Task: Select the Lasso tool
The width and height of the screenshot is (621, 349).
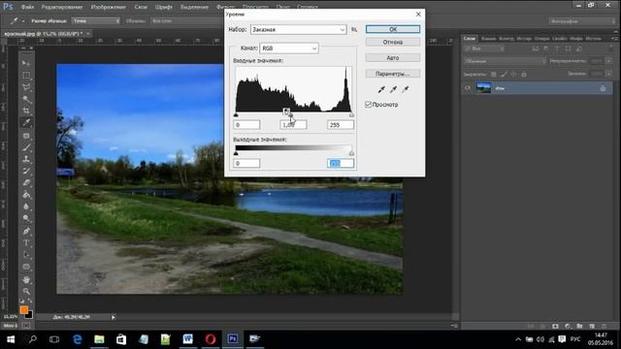Action: [26, 87]
